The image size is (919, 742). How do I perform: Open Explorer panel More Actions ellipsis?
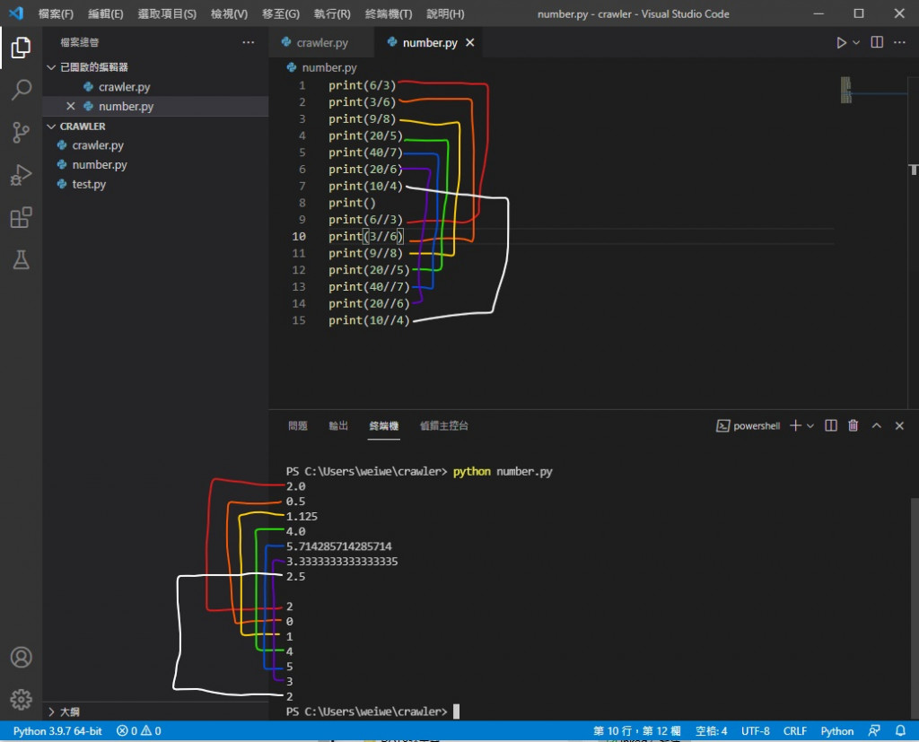pyautogui.click(x=249, y=42)
